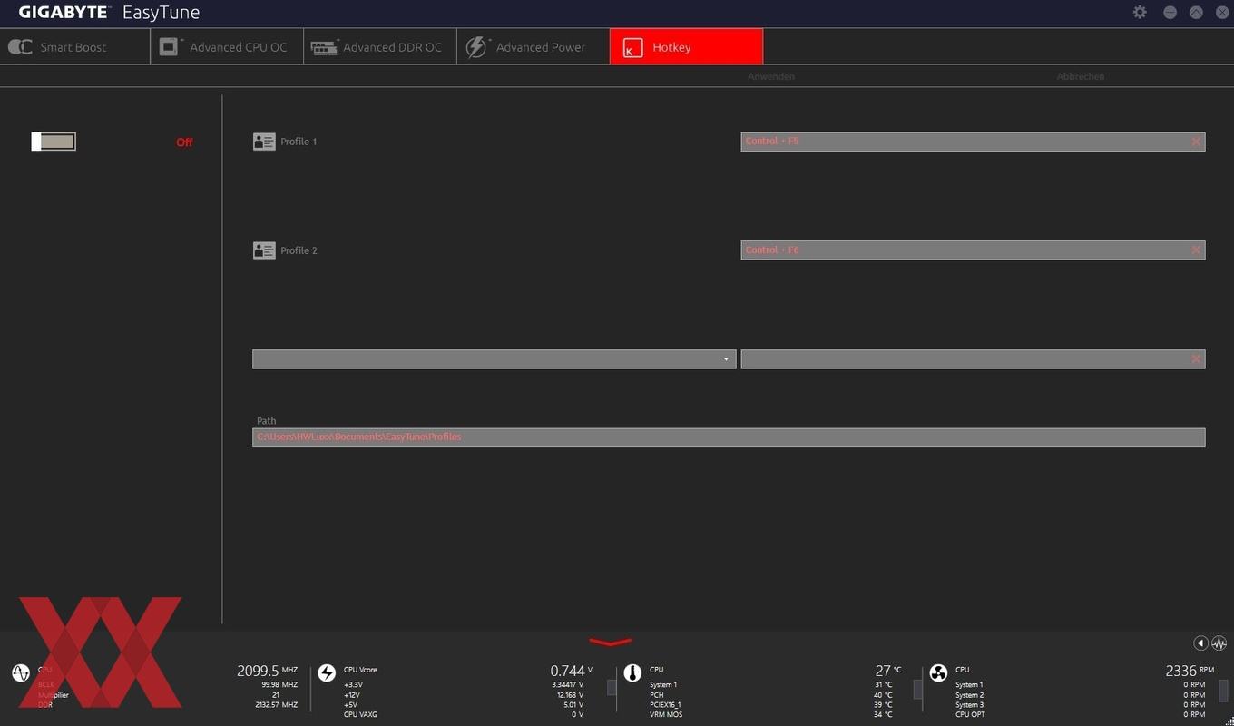Click the Profile 1 card icon
The image size is (1234, 726).
pos(264,142)
